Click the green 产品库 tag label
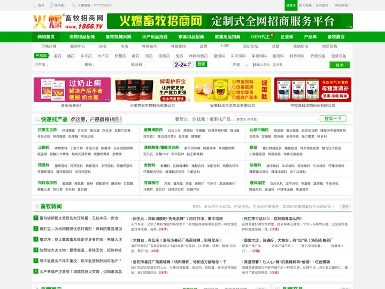 point(41,56)
